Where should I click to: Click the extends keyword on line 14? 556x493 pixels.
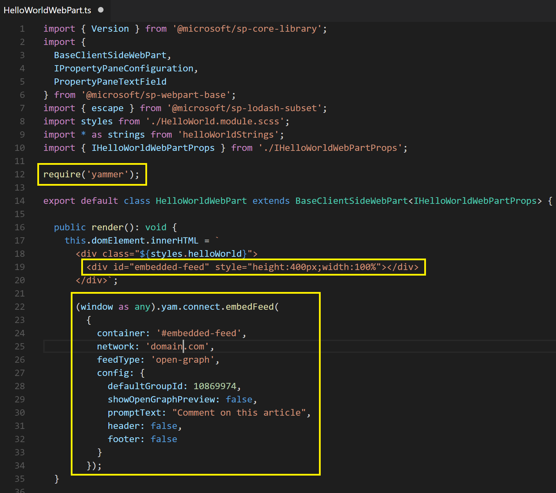click(271, 201)
